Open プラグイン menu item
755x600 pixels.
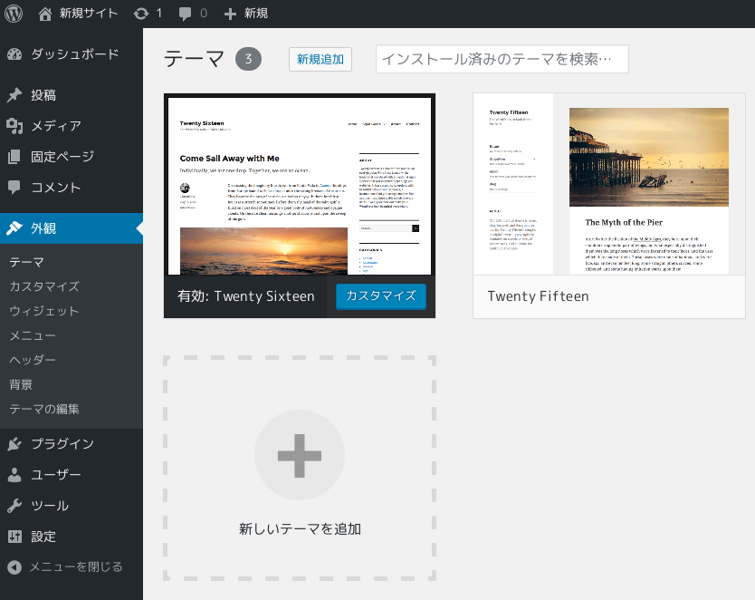click(72, 444)
